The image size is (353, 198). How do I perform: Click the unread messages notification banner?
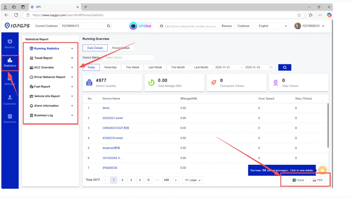coord(282,170)
